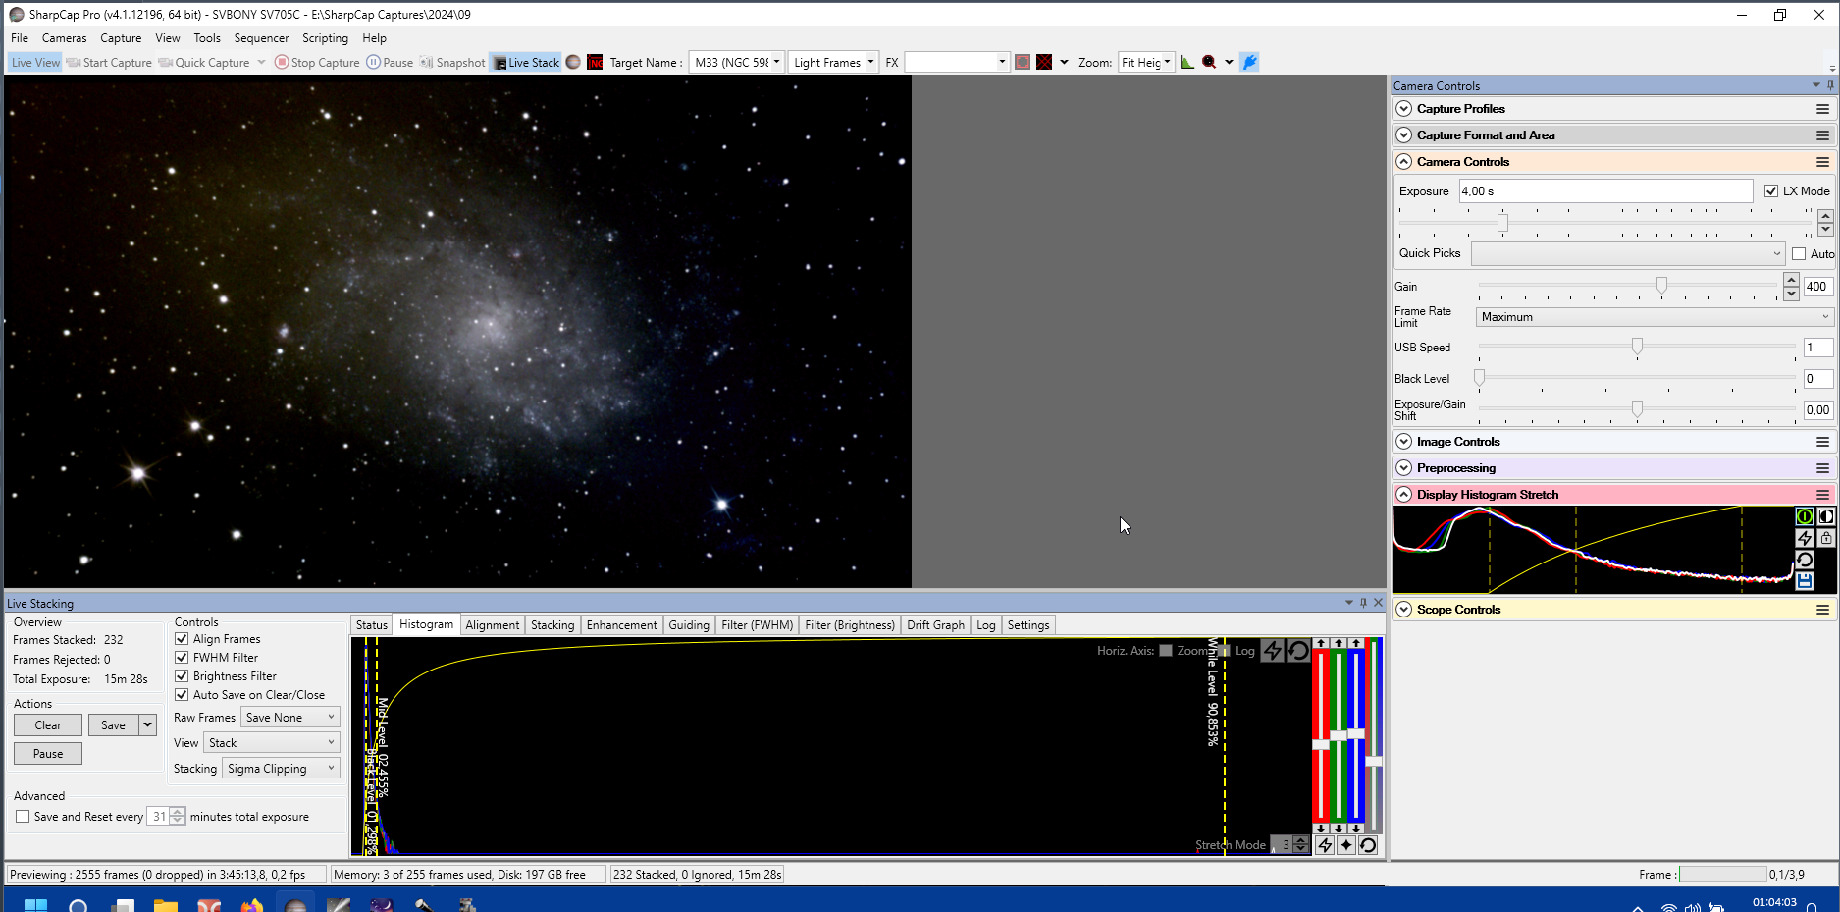The width and height of the screenshot is (1840, 912).
Task: Click the Pause button in Live Stacking
Action: 48,754
